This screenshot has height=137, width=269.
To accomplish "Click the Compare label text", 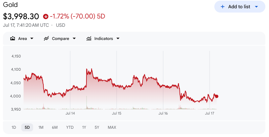I will point(61,39).
